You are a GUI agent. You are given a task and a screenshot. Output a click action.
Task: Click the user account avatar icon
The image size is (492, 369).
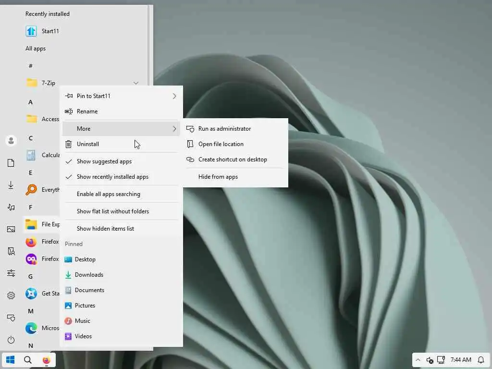[x=11, y=141]
